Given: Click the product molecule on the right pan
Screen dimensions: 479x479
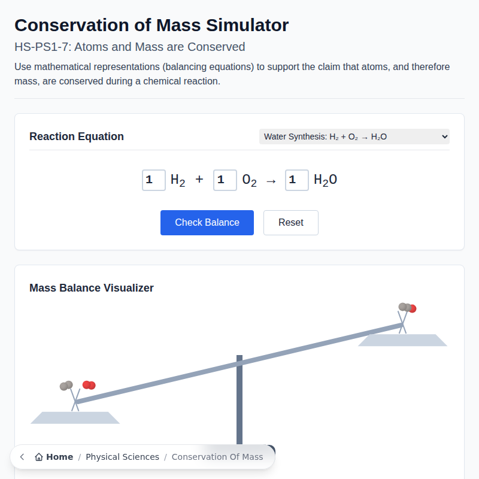Looking at the screenshot, I should pyautogui.click(x=406, y=308).
